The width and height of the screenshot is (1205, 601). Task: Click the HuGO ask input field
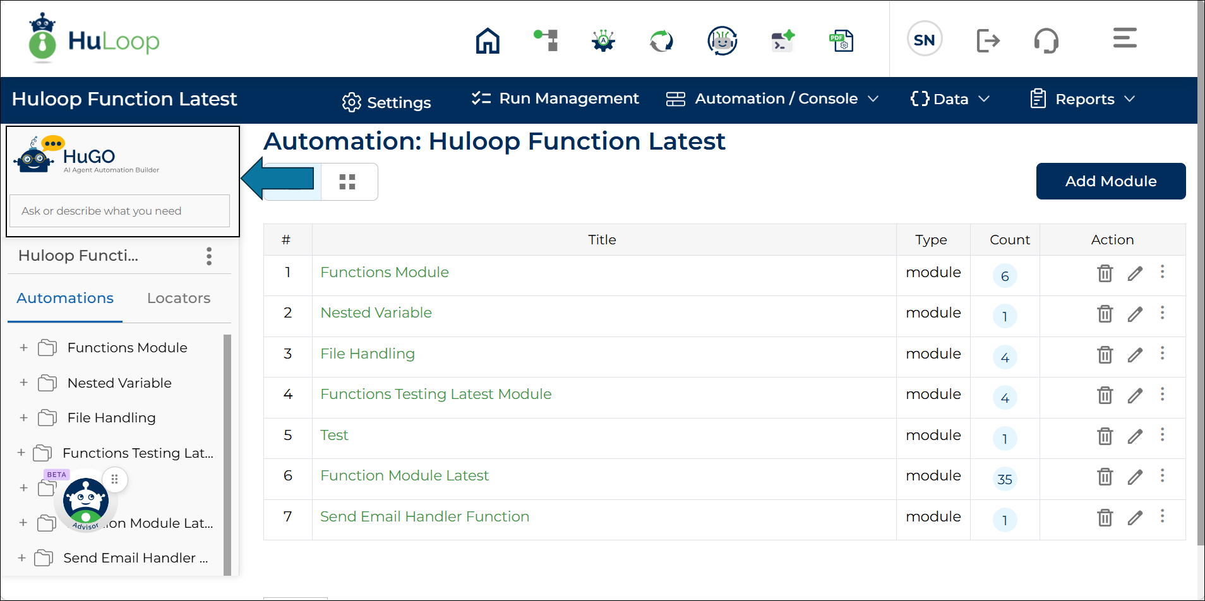[x=119, y=211]
